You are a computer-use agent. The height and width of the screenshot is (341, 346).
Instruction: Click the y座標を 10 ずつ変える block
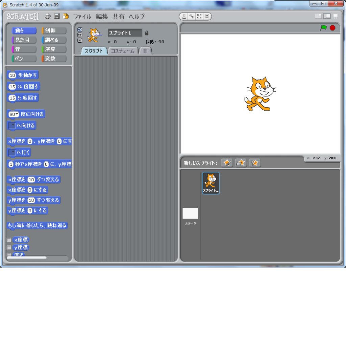click(x=34, y=200)
